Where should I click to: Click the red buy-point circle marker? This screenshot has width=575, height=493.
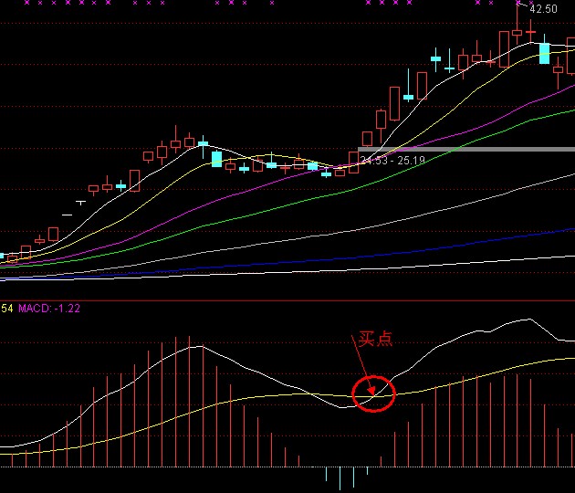click(x=372, y=393)
